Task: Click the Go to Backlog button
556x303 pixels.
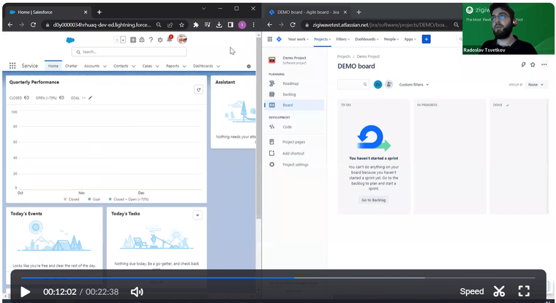Action: click(x=373, y=200)
